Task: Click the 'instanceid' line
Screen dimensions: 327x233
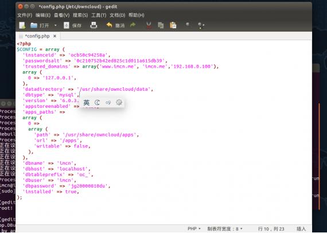Action: pyautogui.click(x=67, y=55)
